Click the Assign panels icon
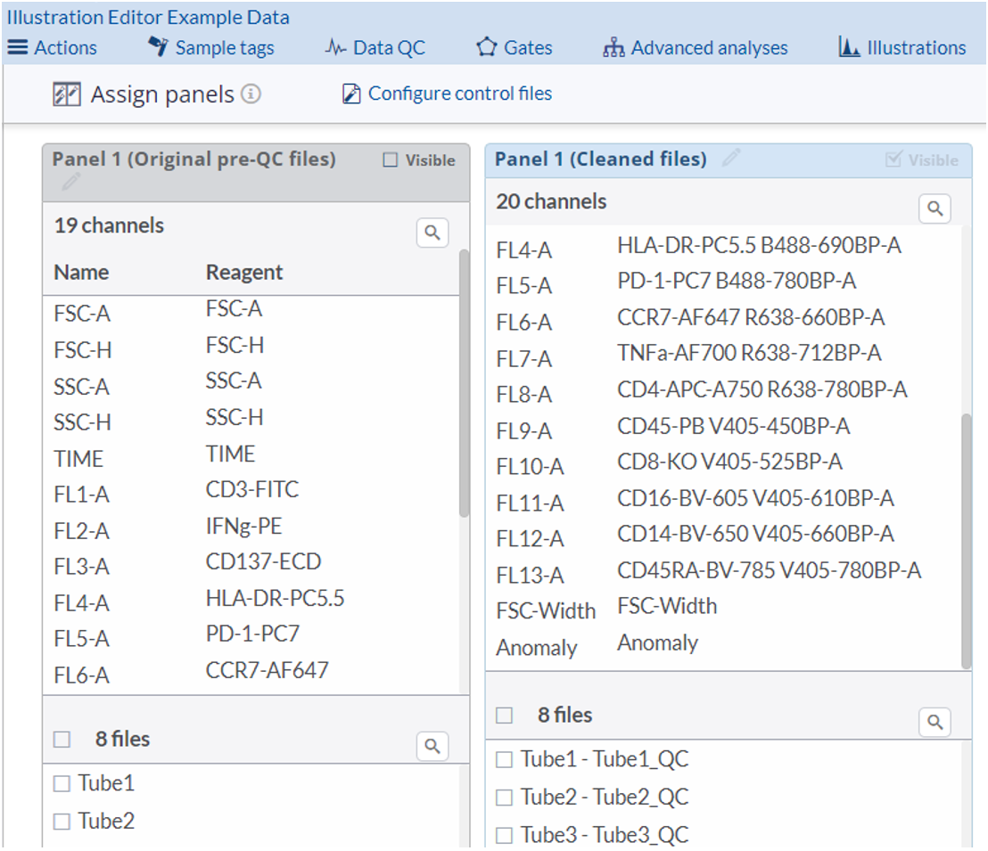This screenshot has width=988, height=851. pos(67,94)
